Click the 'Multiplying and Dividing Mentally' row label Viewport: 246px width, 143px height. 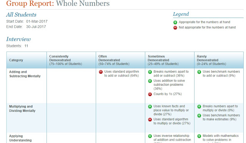pyautogui.click(x=22, y=109)
